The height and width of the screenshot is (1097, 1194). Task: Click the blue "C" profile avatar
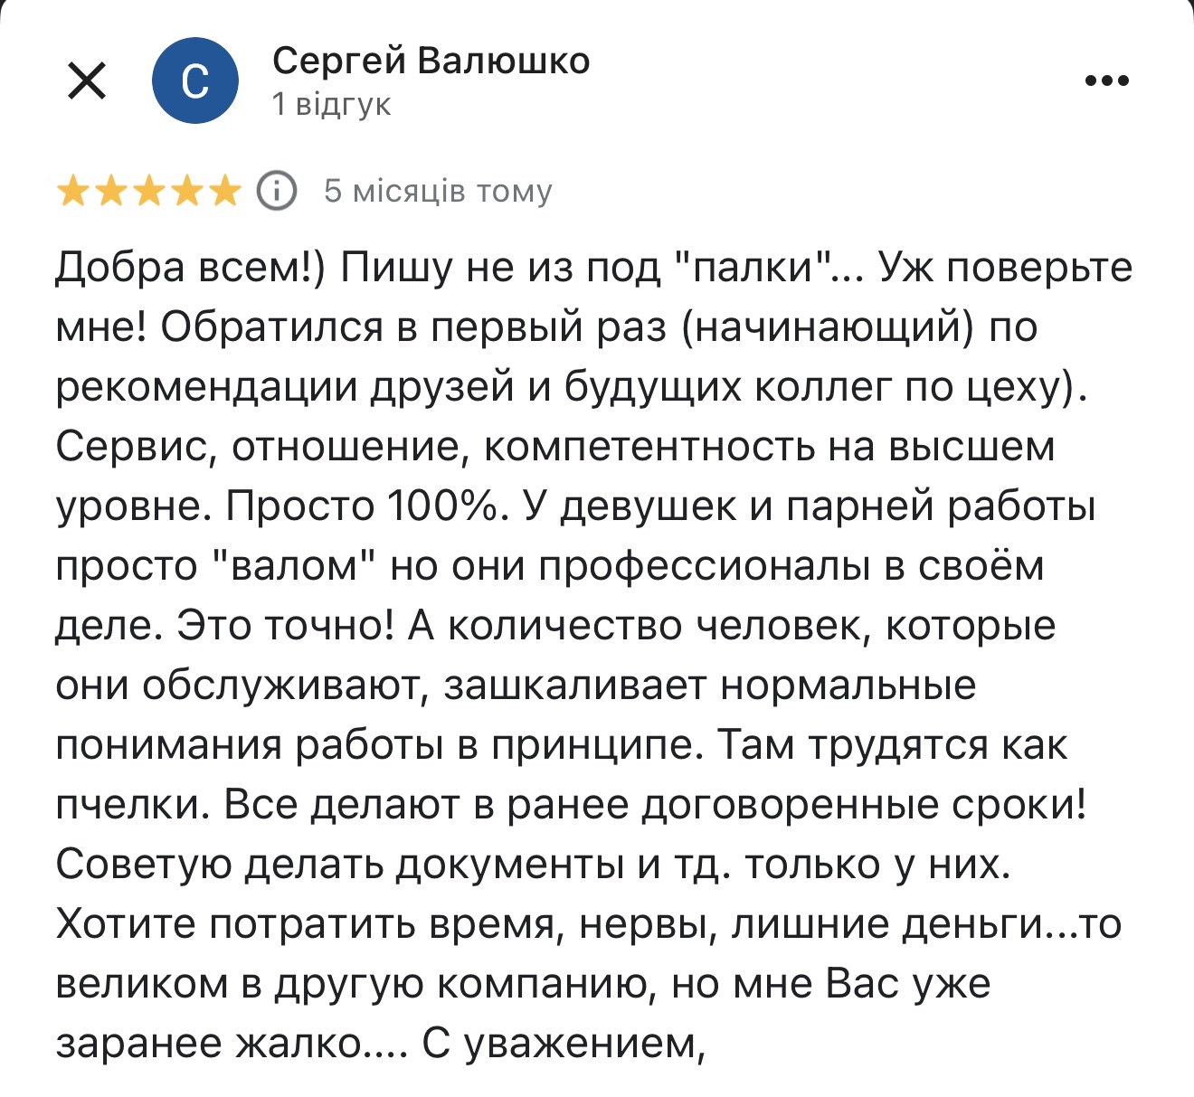click(195, 81)
